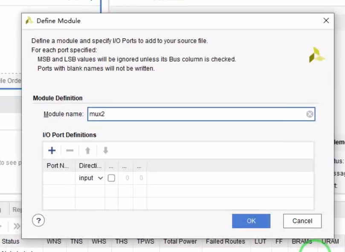Move the port up with the up arrow

[88, 151]
